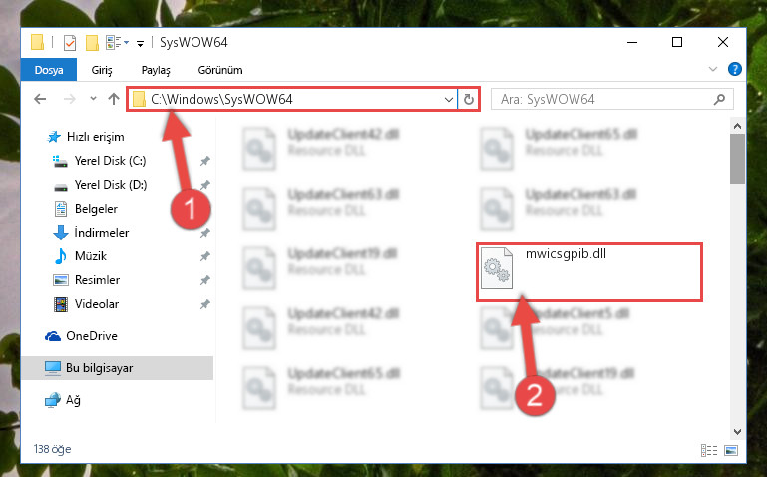Open the Paylaş tab
This screenshot has height=477, width=767.
pyautogui.click(x=156, y=70)
